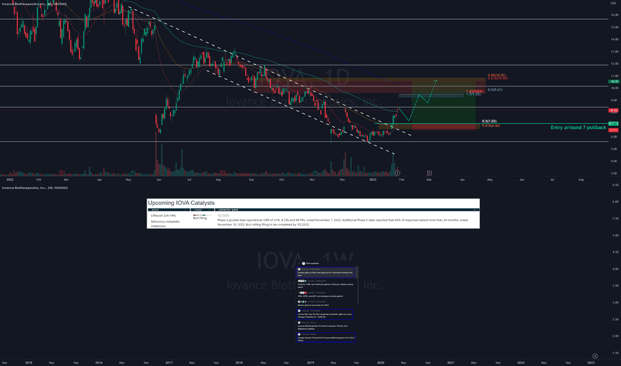Open 'Mizuho picks its top stocks for 2023'
Image resolution: width=621 pixels, height=366 pixels.
pyautogui.click(x=313, y=303)
